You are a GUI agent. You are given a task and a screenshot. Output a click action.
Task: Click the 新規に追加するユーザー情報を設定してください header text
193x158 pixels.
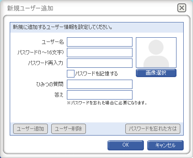63,27
